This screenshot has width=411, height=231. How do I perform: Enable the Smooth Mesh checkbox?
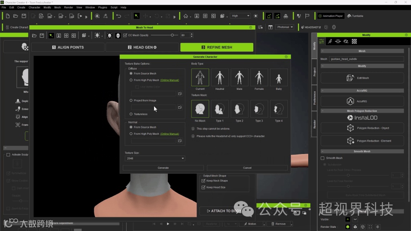[323, 158]
